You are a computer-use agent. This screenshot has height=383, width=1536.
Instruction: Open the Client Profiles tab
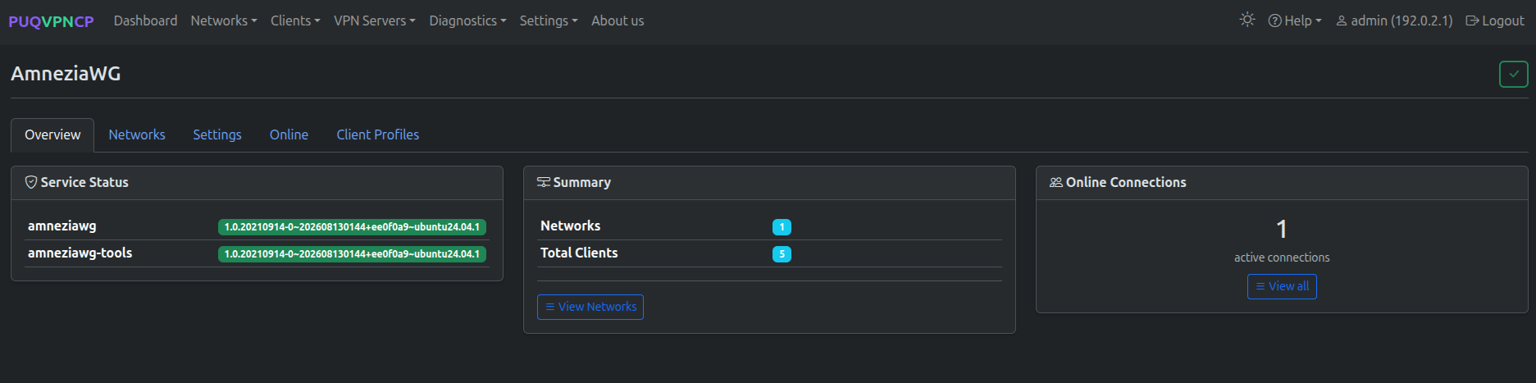[377, 135]
